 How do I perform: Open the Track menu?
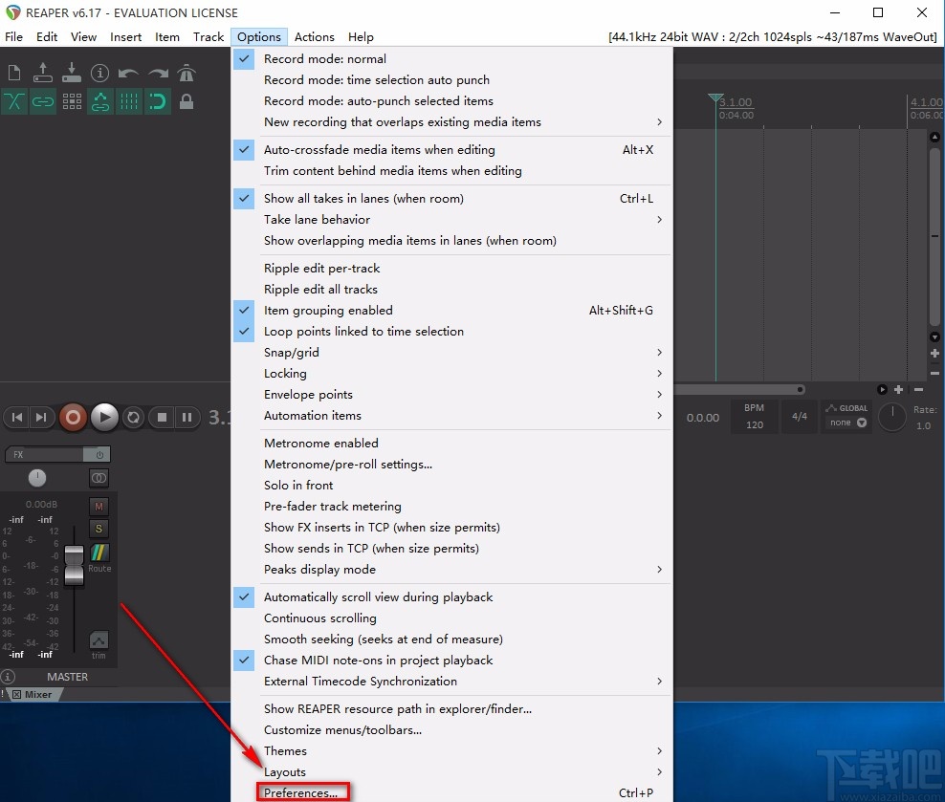(209, 36)
